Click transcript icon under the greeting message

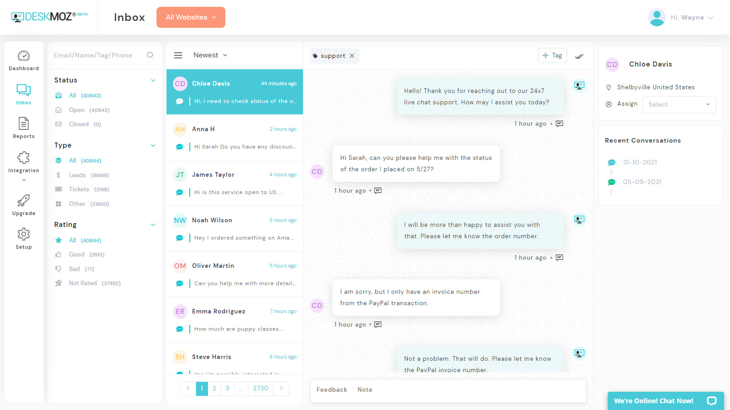(559, 124)
